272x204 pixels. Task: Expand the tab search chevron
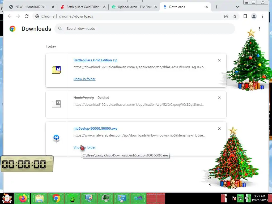click(237, 7)
